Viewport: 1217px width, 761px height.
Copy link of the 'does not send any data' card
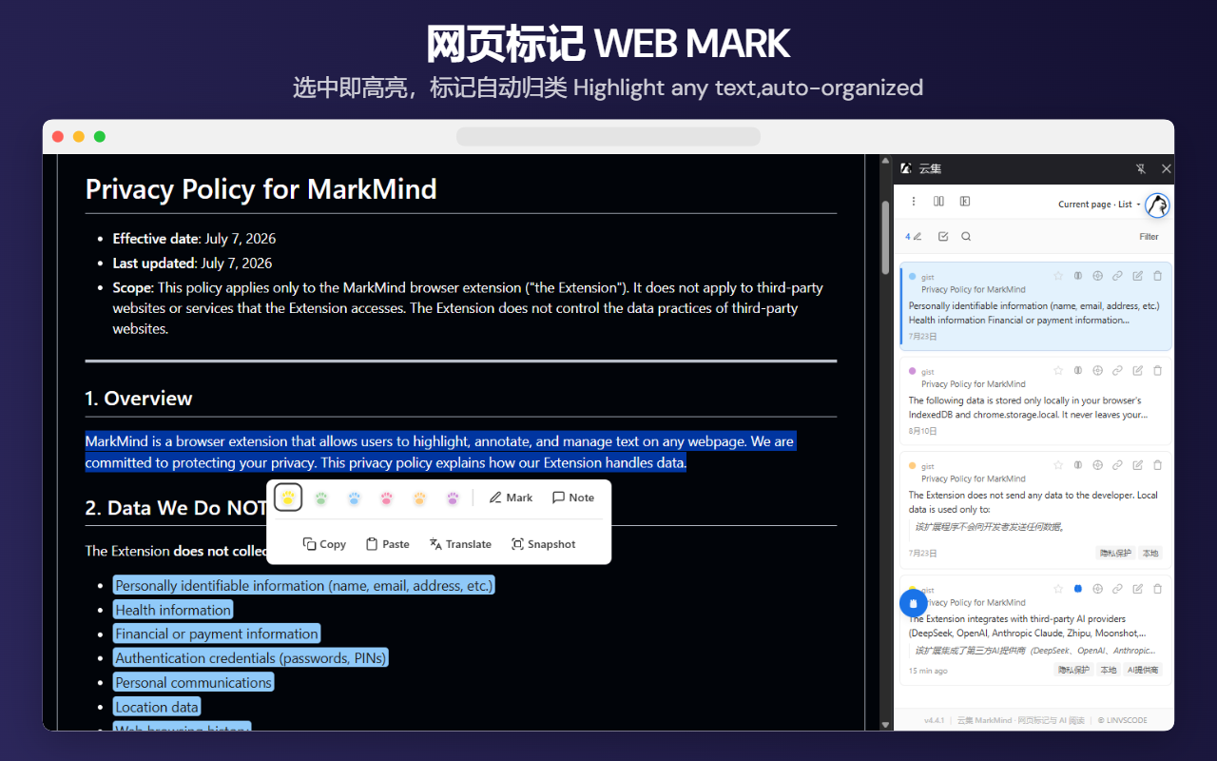click(1118, 465)
